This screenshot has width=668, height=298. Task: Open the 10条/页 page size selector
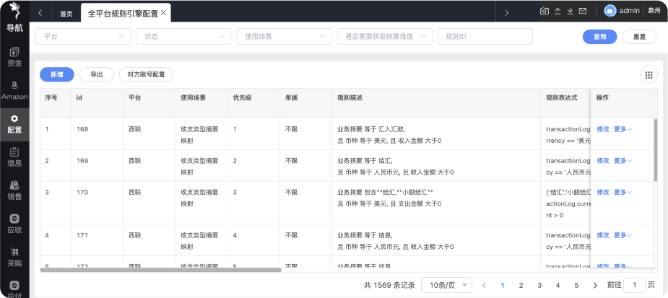tap(446, 285)
